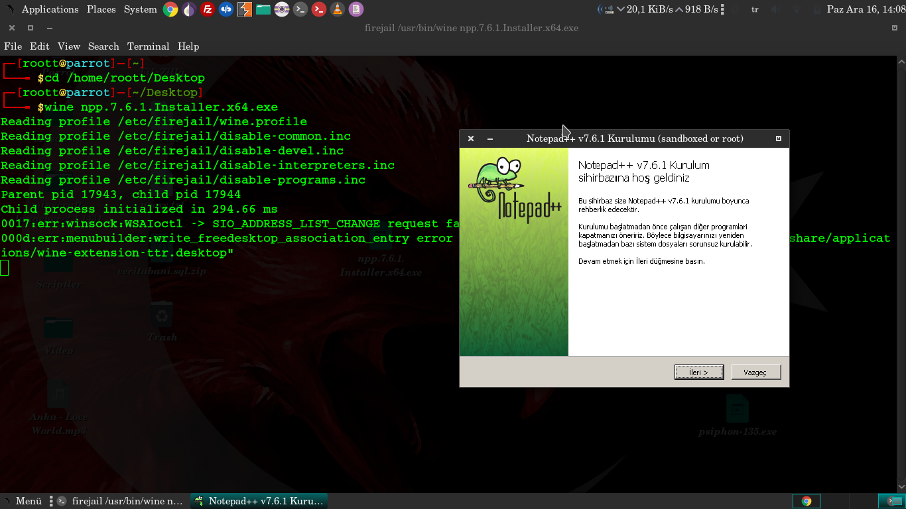The width and height of the screenshot is (906, 509).
Task: Click the 'cd /home/roott/Desktop' command line
Action: click(125, 78)
